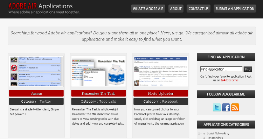The height and width of the screenshot is (139, 263).
Task: Open the Saezuri app title
Action: tap(36, 93)
